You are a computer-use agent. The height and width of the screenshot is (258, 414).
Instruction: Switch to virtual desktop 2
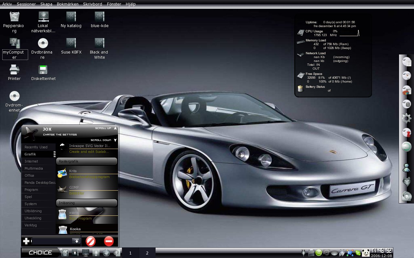tap(147, 253)
